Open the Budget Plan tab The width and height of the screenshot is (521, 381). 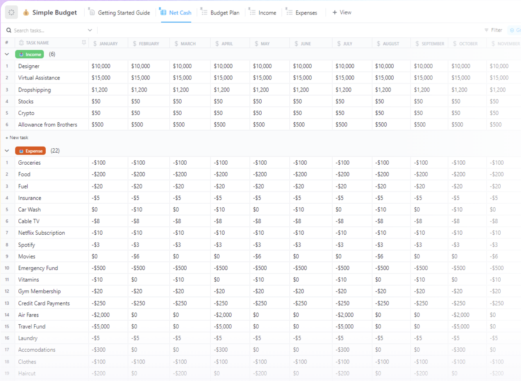click(221, 13)
